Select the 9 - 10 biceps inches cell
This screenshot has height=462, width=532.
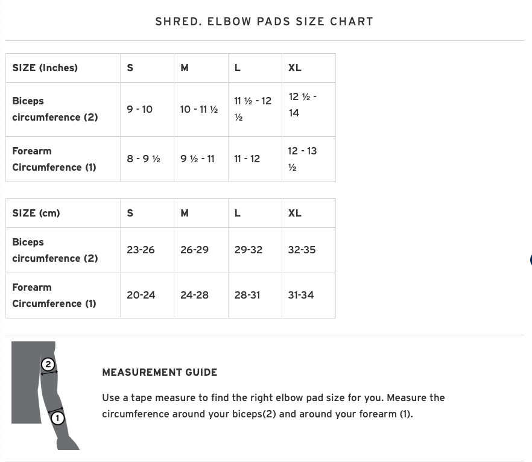[140, 110]
